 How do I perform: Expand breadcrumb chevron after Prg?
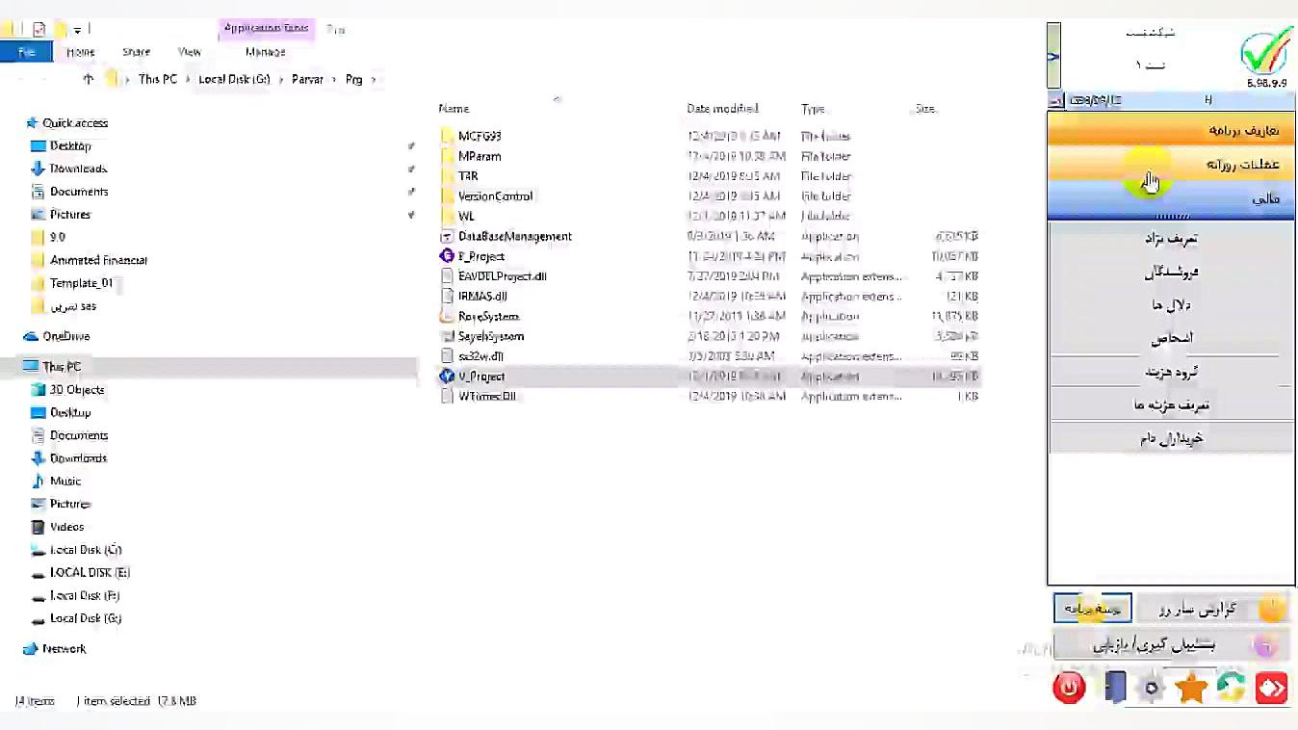[374, 80]
